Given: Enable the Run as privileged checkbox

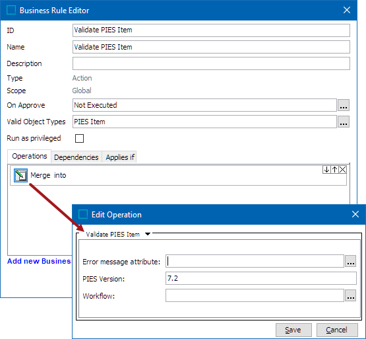Looking at the screenshot, I should [79, 138].
